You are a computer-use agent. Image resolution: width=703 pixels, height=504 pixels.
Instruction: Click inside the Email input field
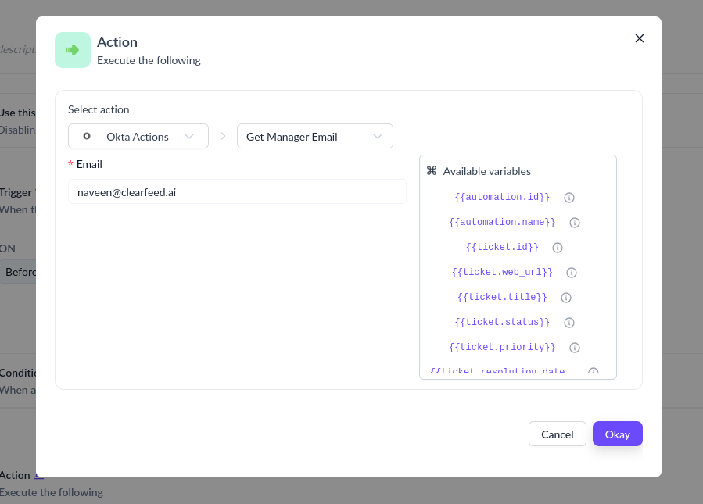click(x=238, y=191)
